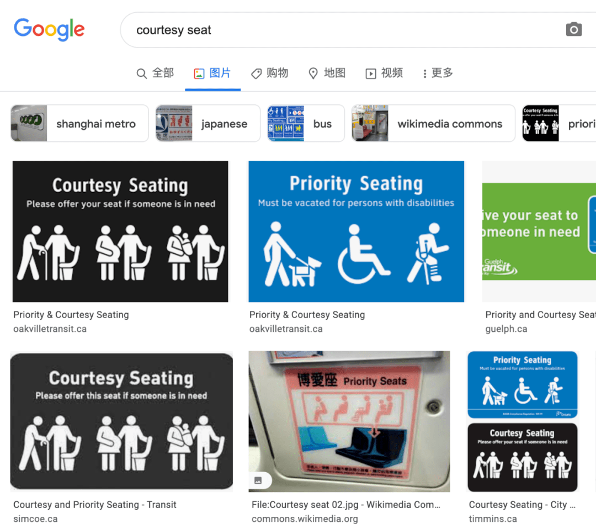Open 'File:Courtesy seat 02.jpg' on Wikimedia Commons
Screen dimensions: 596x529
(x=345, y=504)
